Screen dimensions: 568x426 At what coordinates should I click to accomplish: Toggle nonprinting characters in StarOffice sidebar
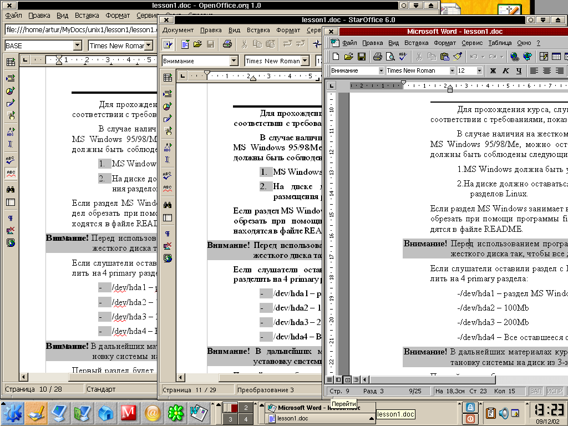tap(168, 234)
